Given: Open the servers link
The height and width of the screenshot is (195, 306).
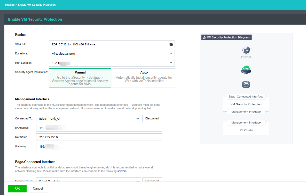Looking at the screenshot, I should click(x=122, y=171).
